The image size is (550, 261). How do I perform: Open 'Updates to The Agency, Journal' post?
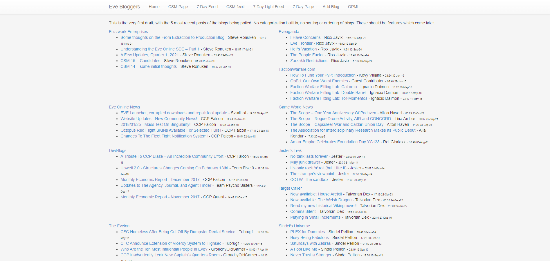(166, 185)
